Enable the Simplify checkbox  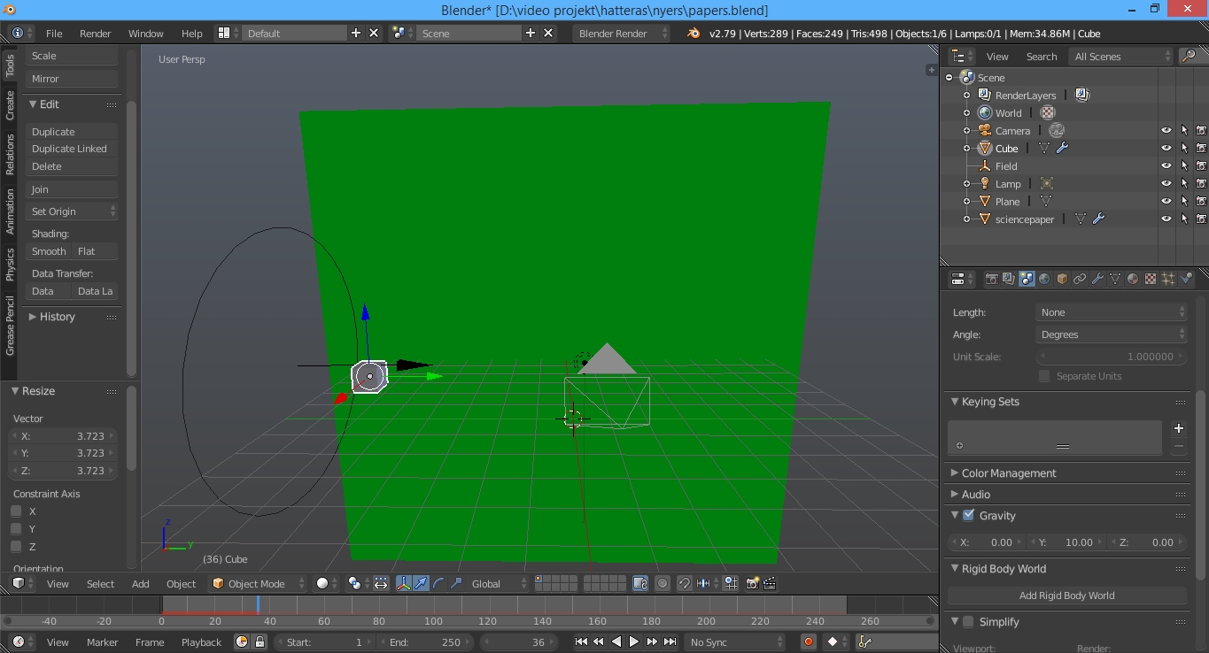pyautogui.click(x=968, y=621)
